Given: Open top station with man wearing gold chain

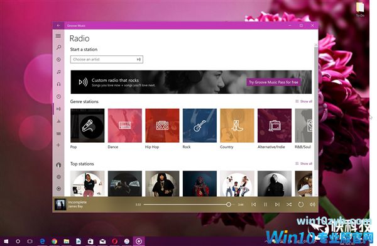Looking at the screenshot, I should point(162,184).
